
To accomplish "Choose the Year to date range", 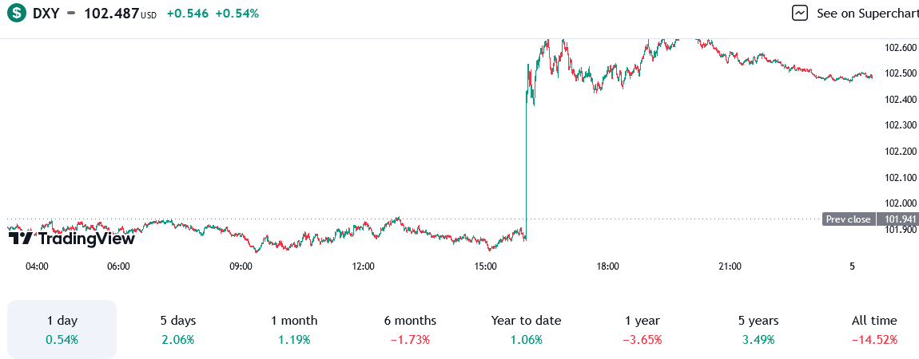I will tap(526, 329).
